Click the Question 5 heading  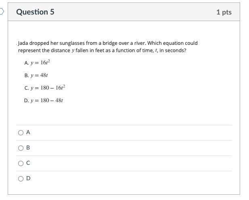point(35,12)
